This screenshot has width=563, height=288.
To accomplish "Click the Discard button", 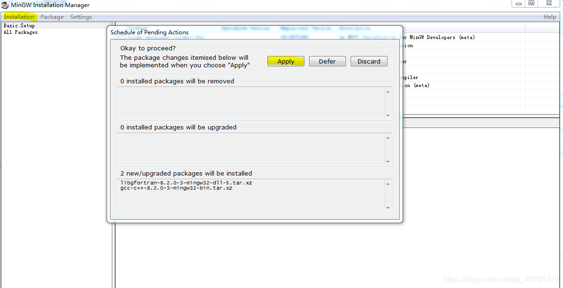I will pos(369,61).
